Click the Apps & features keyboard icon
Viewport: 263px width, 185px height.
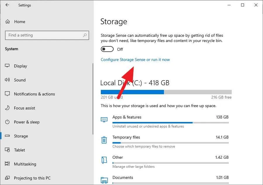(104, 120)
